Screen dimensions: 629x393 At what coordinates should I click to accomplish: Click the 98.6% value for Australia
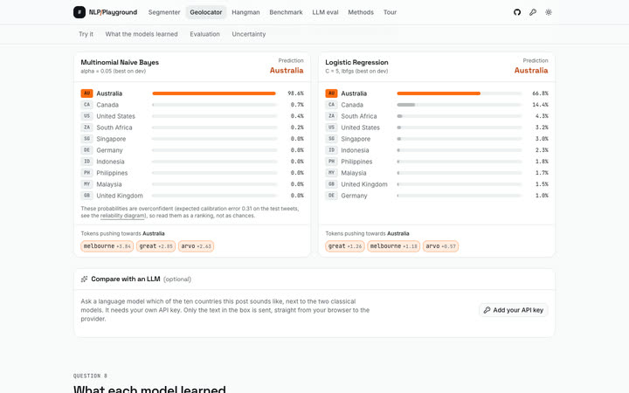(295, 93)
